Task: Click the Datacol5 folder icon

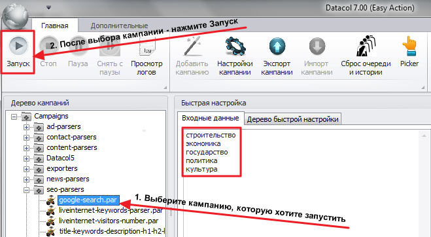Action: (x=39, y=158)
